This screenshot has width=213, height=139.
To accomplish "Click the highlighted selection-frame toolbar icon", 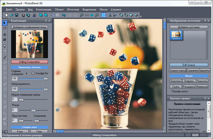I will coord(103,15).
